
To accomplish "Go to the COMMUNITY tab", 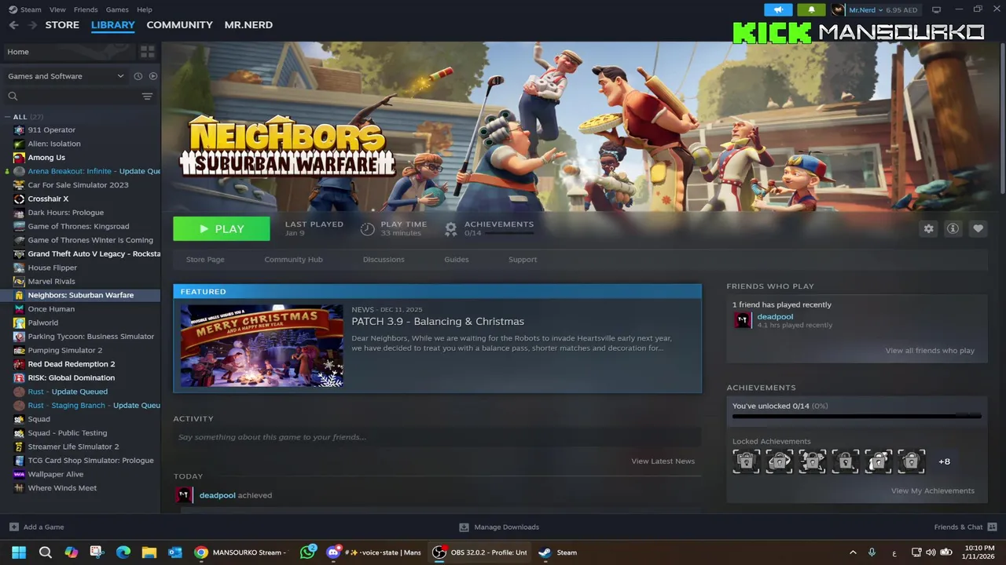I will 179,25.
